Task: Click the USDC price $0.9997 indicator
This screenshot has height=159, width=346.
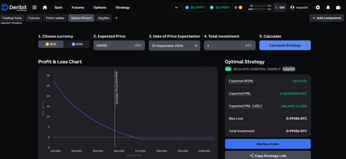Action: point(195,7)
